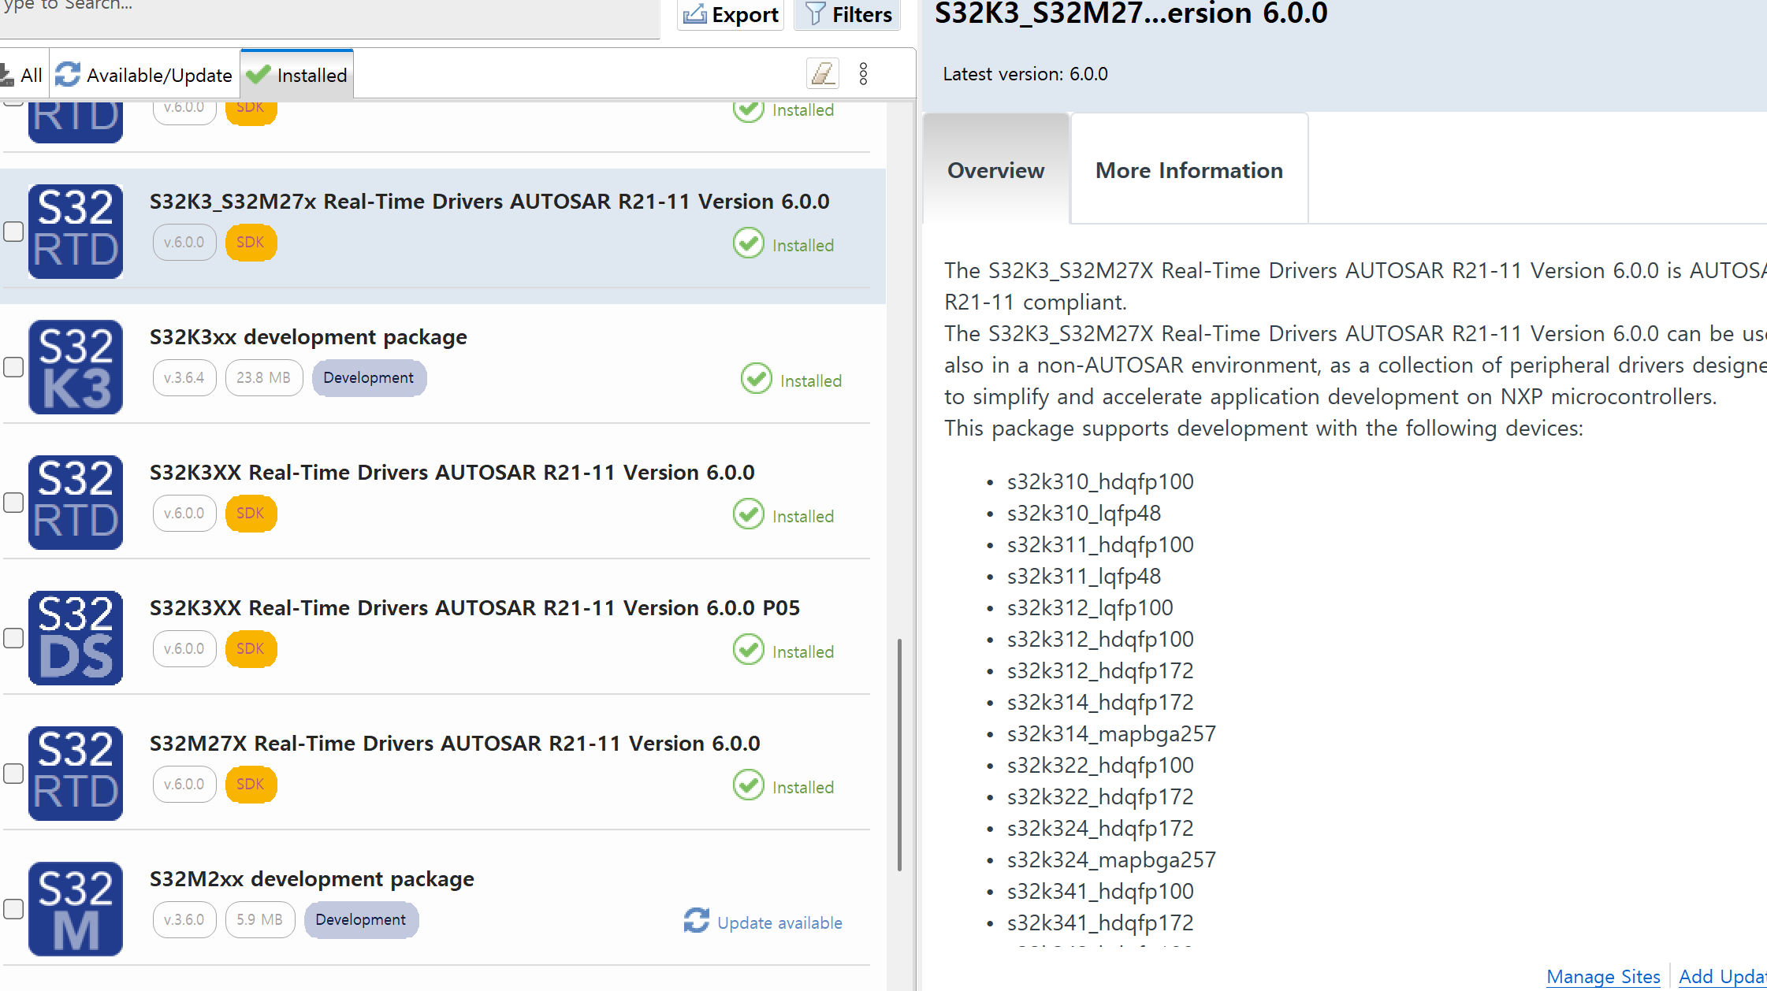Select the Overview tab

pyautogui.click(x=996, y=170)
